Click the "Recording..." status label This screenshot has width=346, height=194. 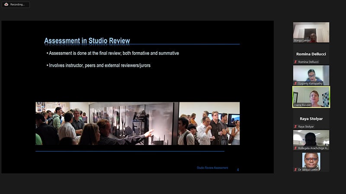pos(17,4)
